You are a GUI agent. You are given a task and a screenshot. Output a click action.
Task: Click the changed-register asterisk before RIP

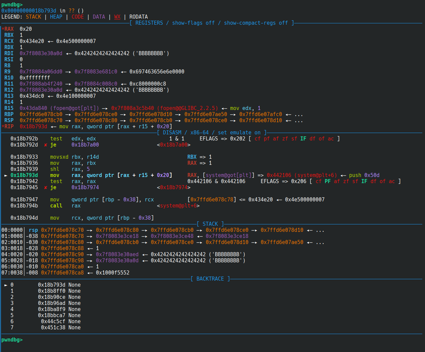[x=3, y=127]
